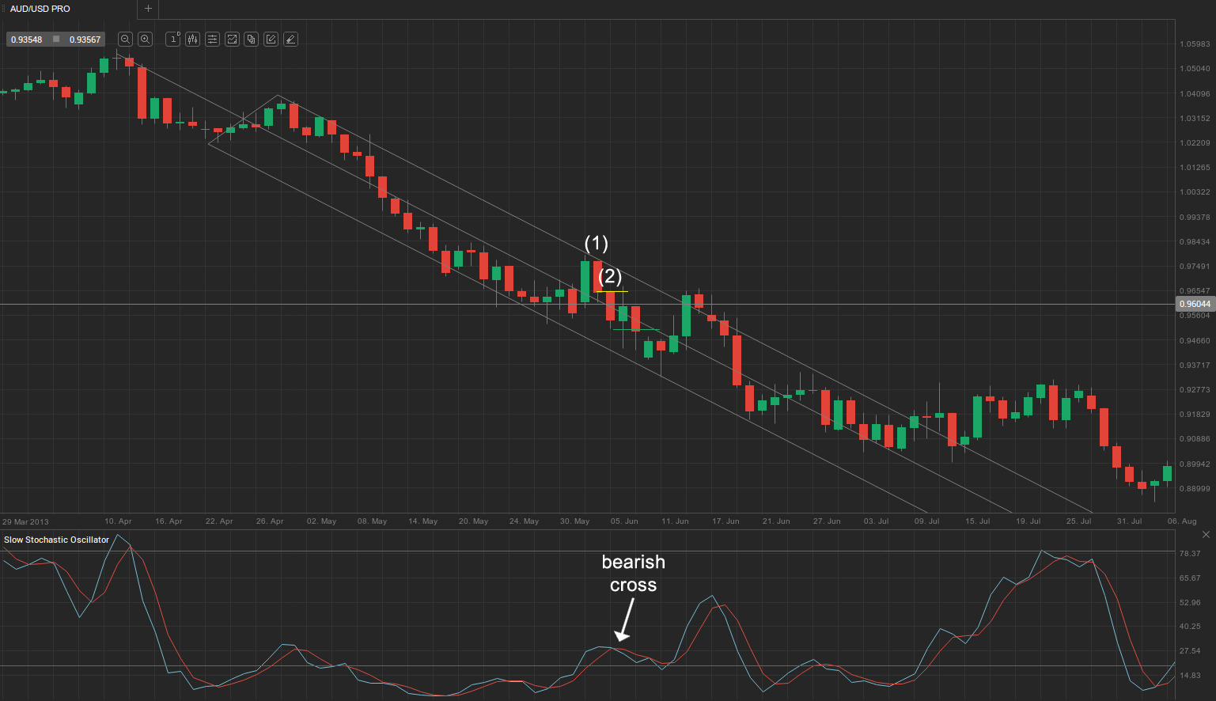This screenshot has height=701, width=1216.
Task: Open the candlestick chart type picker
Action: [192, 39]
